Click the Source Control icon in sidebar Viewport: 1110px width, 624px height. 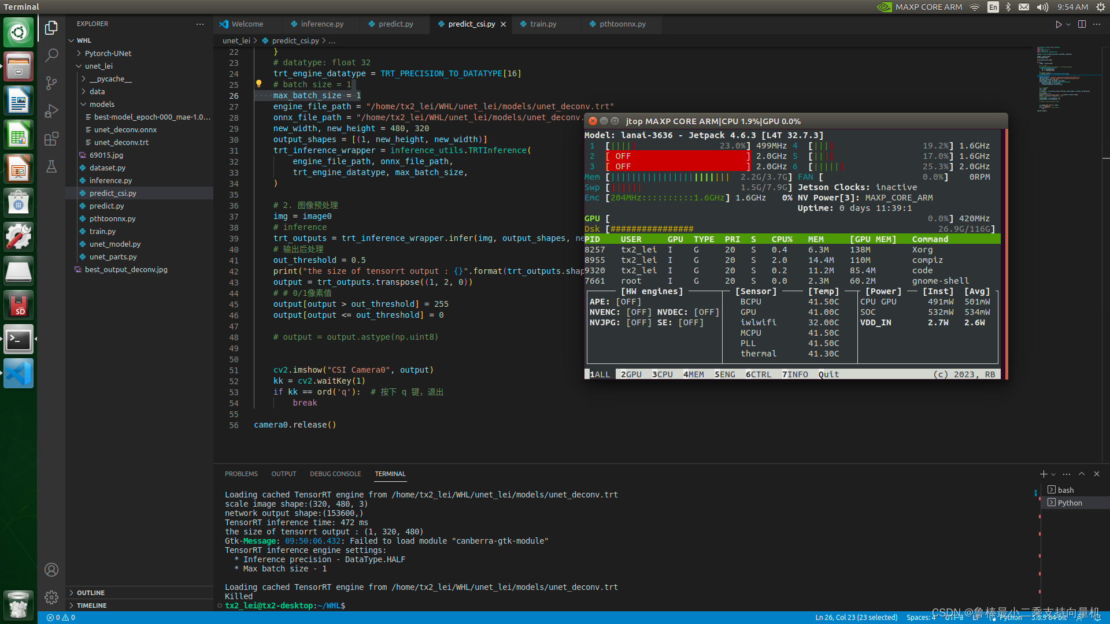pyautogui.click(x=51, y=83)
